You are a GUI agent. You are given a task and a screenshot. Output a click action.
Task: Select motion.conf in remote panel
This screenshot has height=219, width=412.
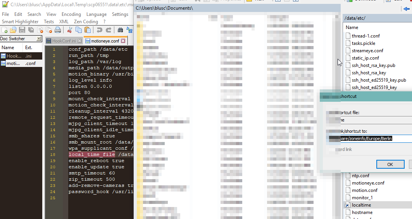point(364,190)
